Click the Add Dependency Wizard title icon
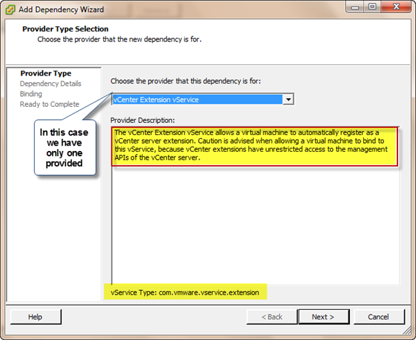The width and height of the screenshot is (416, 340). click(x=11, y=9)
